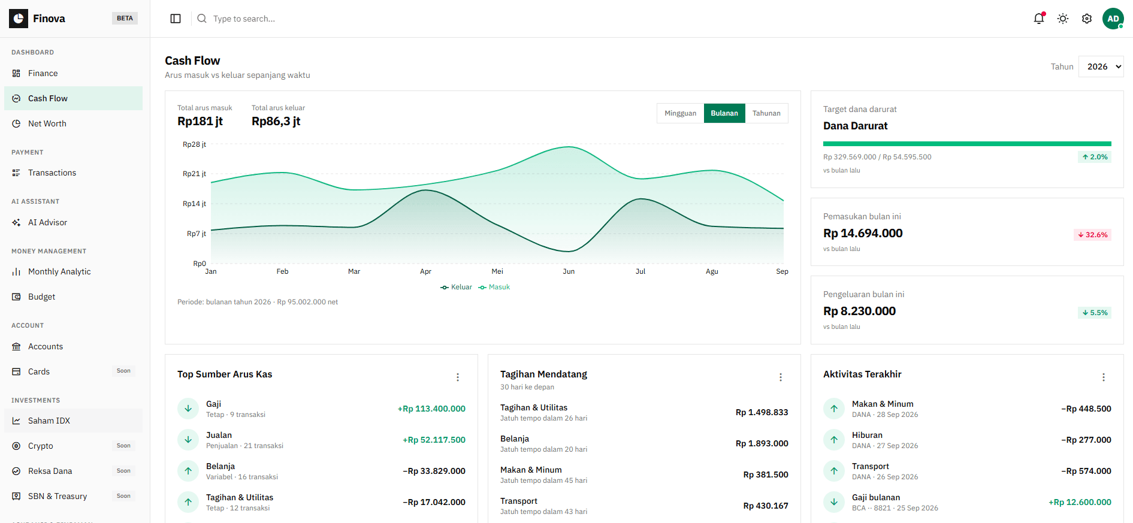Open the notifications bell
Viewport: 1133px width, 523px height.
coord(1039,19)
